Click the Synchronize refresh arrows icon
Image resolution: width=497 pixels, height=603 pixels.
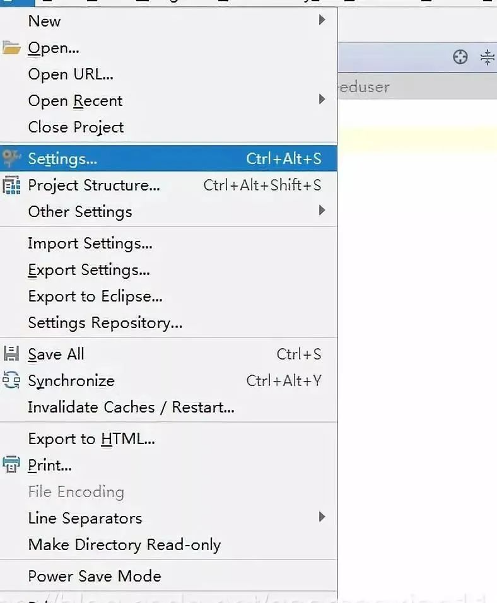click(x=11, y=380)
